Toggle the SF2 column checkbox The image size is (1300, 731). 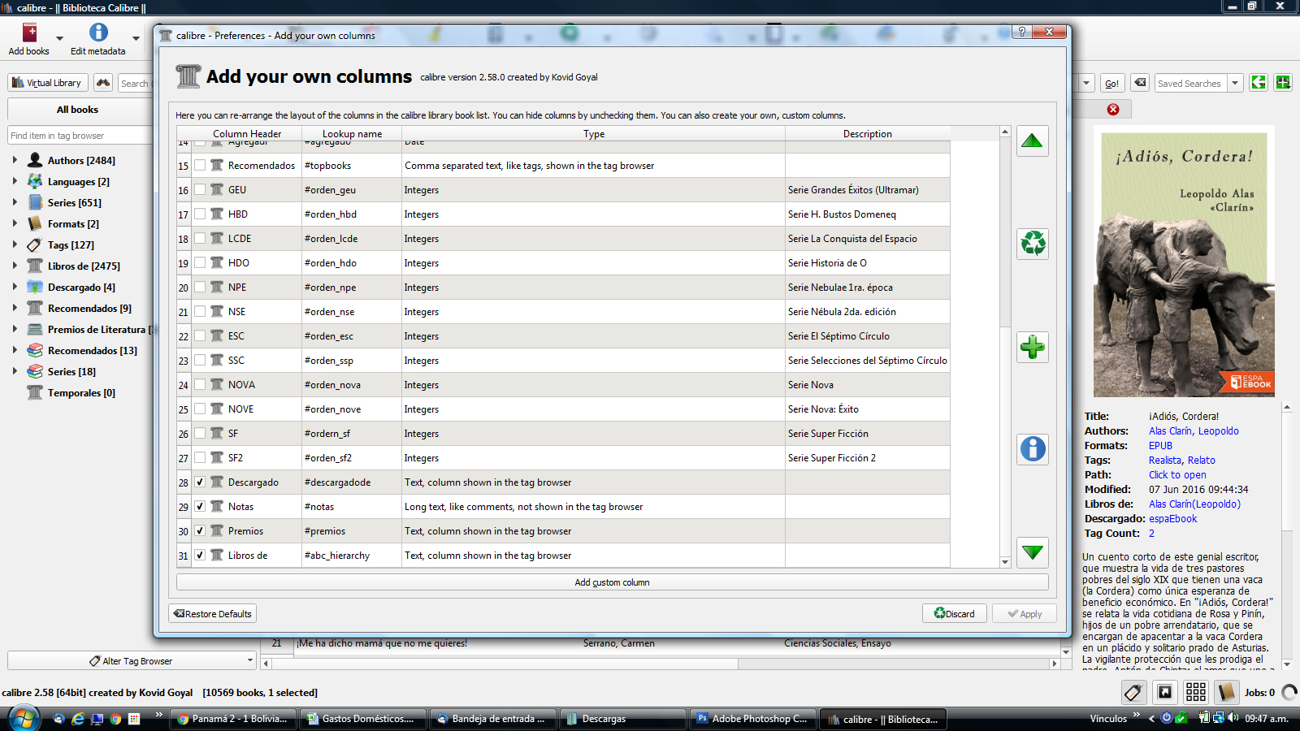pyautogui.click(x=200, y=457)
